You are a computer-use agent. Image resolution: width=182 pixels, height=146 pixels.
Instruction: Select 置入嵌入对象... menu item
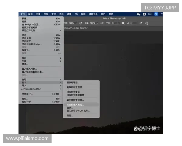41,69
